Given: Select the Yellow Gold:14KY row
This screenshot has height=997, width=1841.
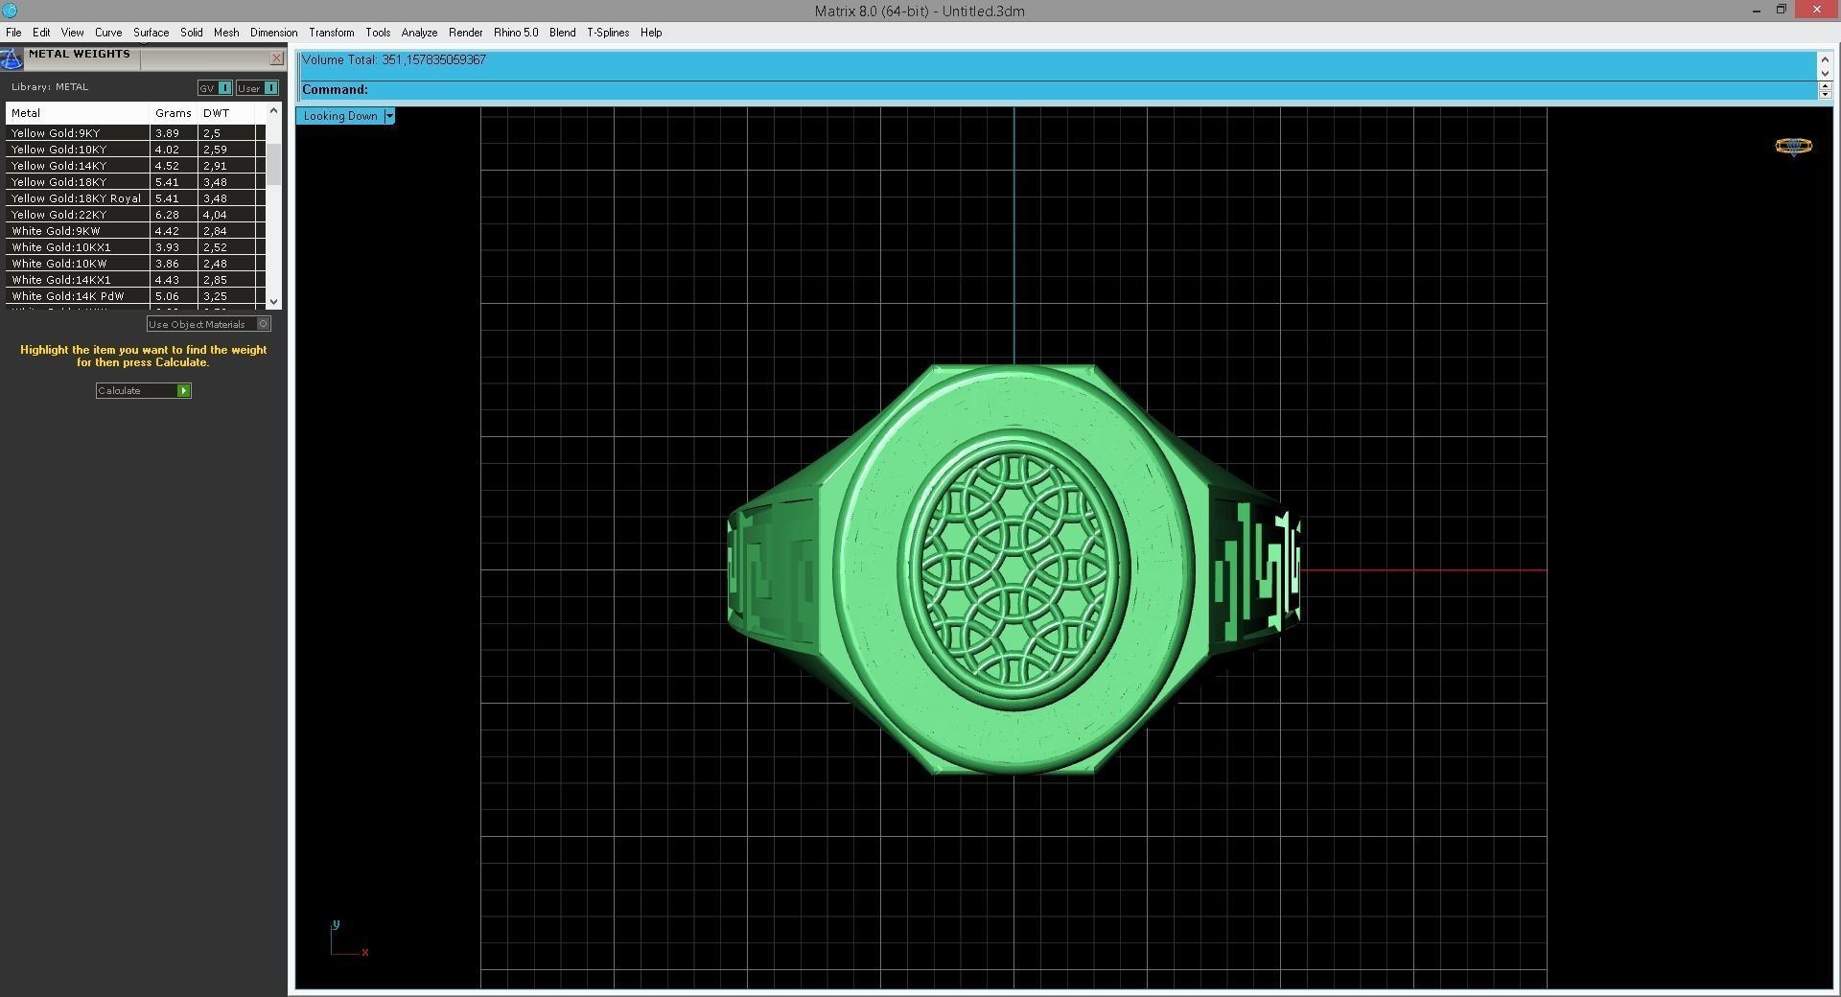Looking at the screenshot, I should point(135,166).
